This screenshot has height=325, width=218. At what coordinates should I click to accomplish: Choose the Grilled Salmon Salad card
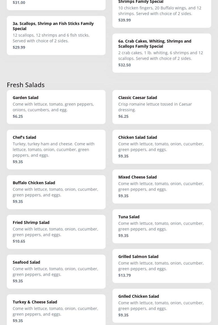click(x=162, y=266)
